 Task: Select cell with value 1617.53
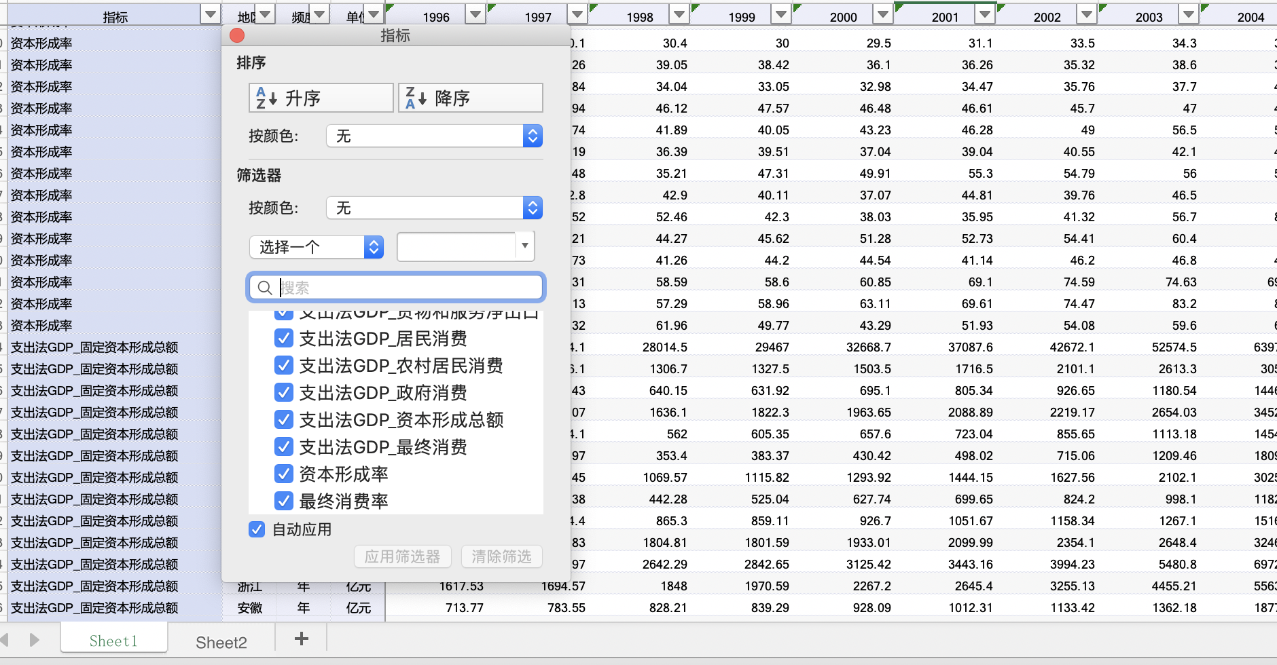coord(461,586)
